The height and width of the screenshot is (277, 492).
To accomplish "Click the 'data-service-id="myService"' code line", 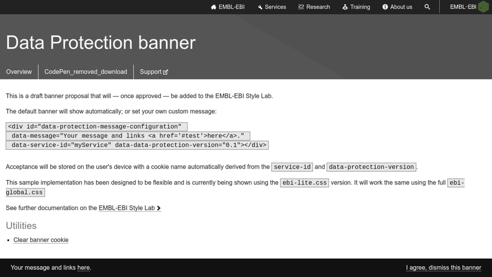I will point(137,145).
